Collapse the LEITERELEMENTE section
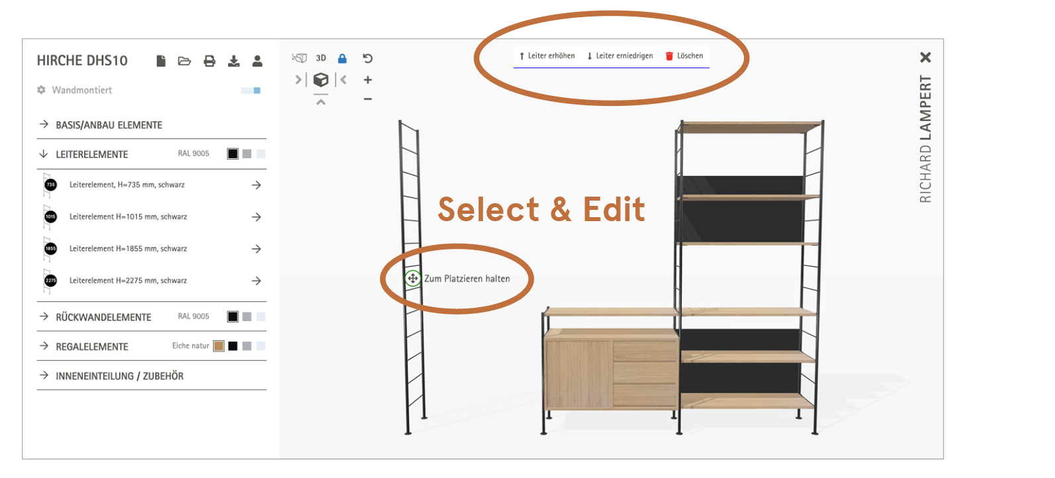Viewport: 1055px width, 478px height. click(91, 154)
